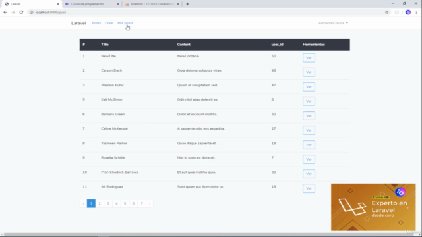Open the Posts nav link
Screen dimensions: 422x237
[x=96, y=23]
